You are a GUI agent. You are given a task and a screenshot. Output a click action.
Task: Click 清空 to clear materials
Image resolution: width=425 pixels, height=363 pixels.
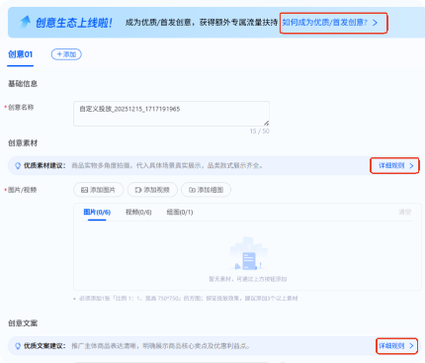[x=405, y=212]
